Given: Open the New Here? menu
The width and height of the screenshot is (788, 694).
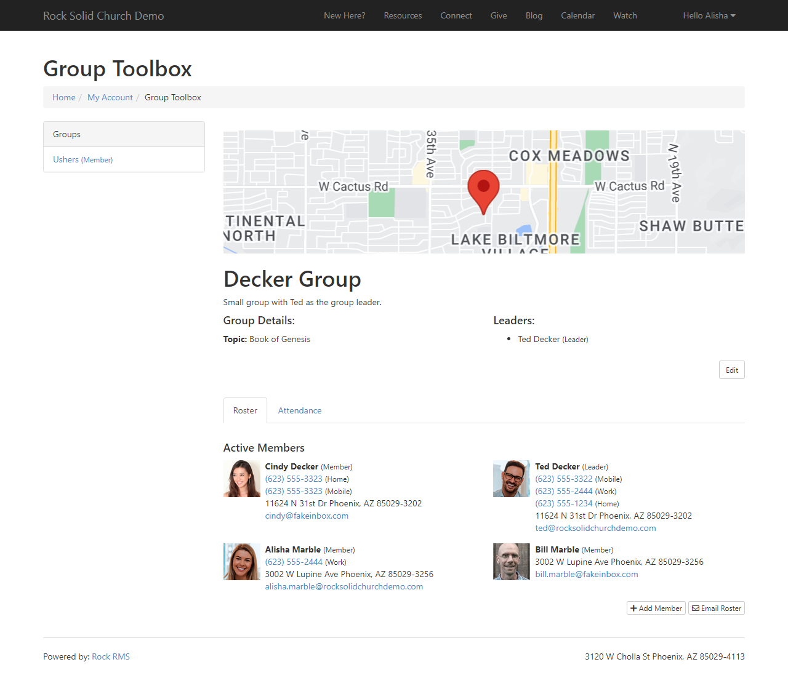Looking at the screenshot, I should tap(345, 15).
